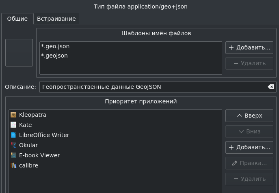Click the Правка edit button
Screen dimensions: 279x193
point(249,163)
